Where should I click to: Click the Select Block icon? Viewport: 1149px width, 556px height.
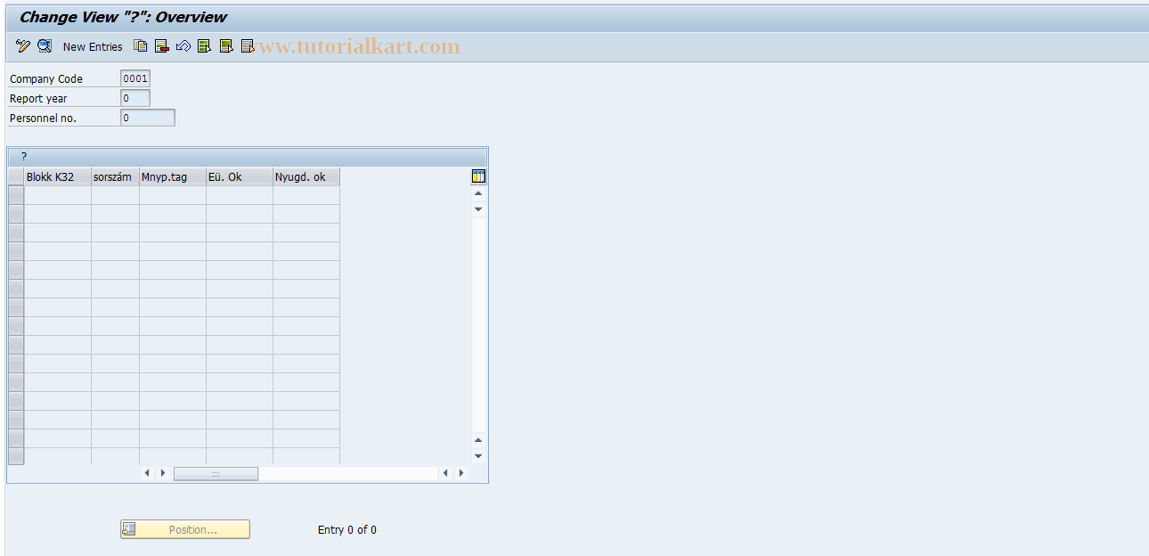226,46
